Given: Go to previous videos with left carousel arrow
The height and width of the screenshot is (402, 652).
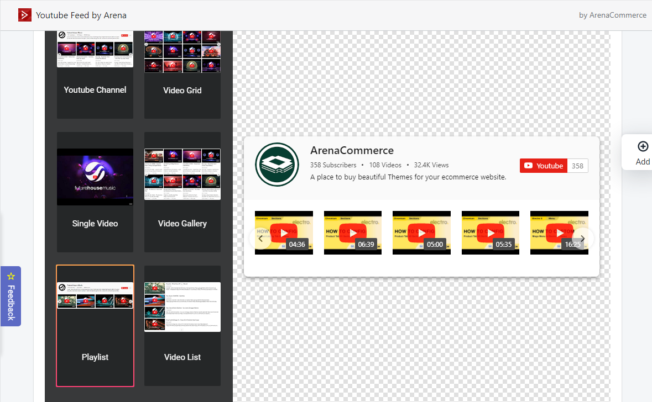Looking at the screenshot, I should pos(260,239).
